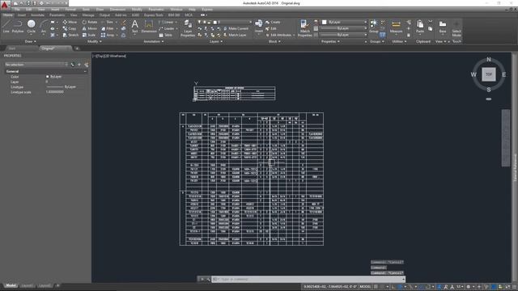The image size is (518, 291).
Task: Select the Measure utility
Action: (396, 26)
